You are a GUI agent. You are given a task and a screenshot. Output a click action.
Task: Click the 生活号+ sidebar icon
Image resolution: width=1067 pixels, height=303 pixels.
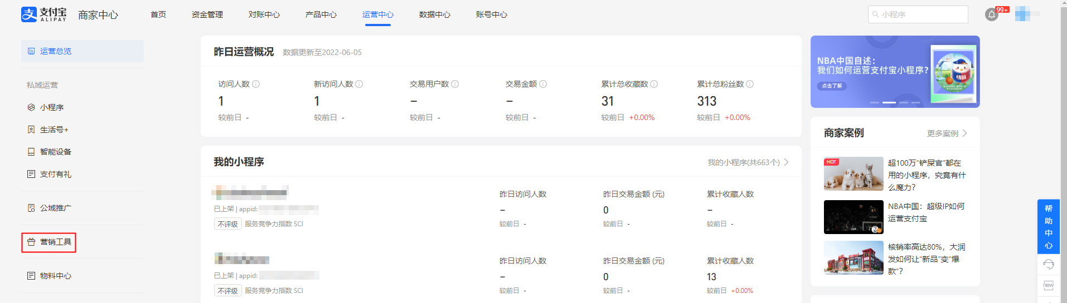coord(31,130)
